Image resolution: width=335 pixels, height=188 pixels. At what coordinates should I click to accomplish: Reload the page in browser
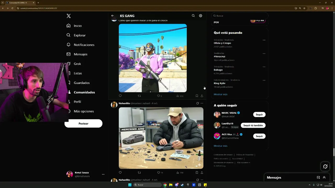[12, 8]
